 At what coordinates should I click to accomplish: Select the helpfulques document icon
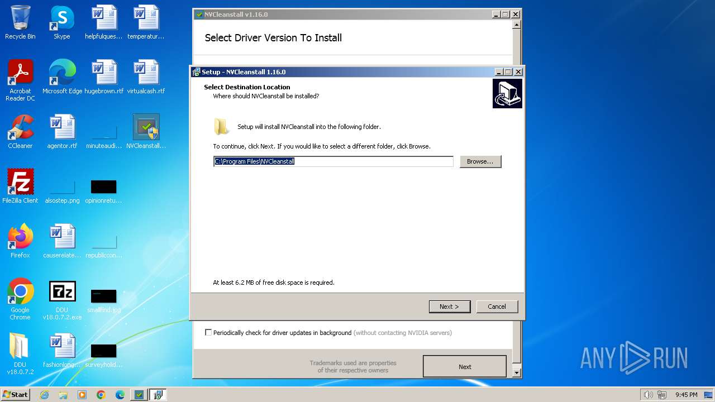click(x=104, y=22)
